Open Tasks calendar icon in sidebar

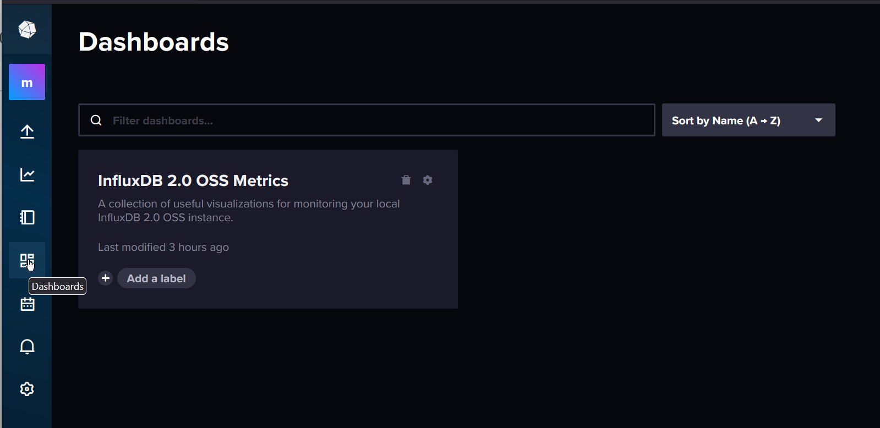[27, 304]
